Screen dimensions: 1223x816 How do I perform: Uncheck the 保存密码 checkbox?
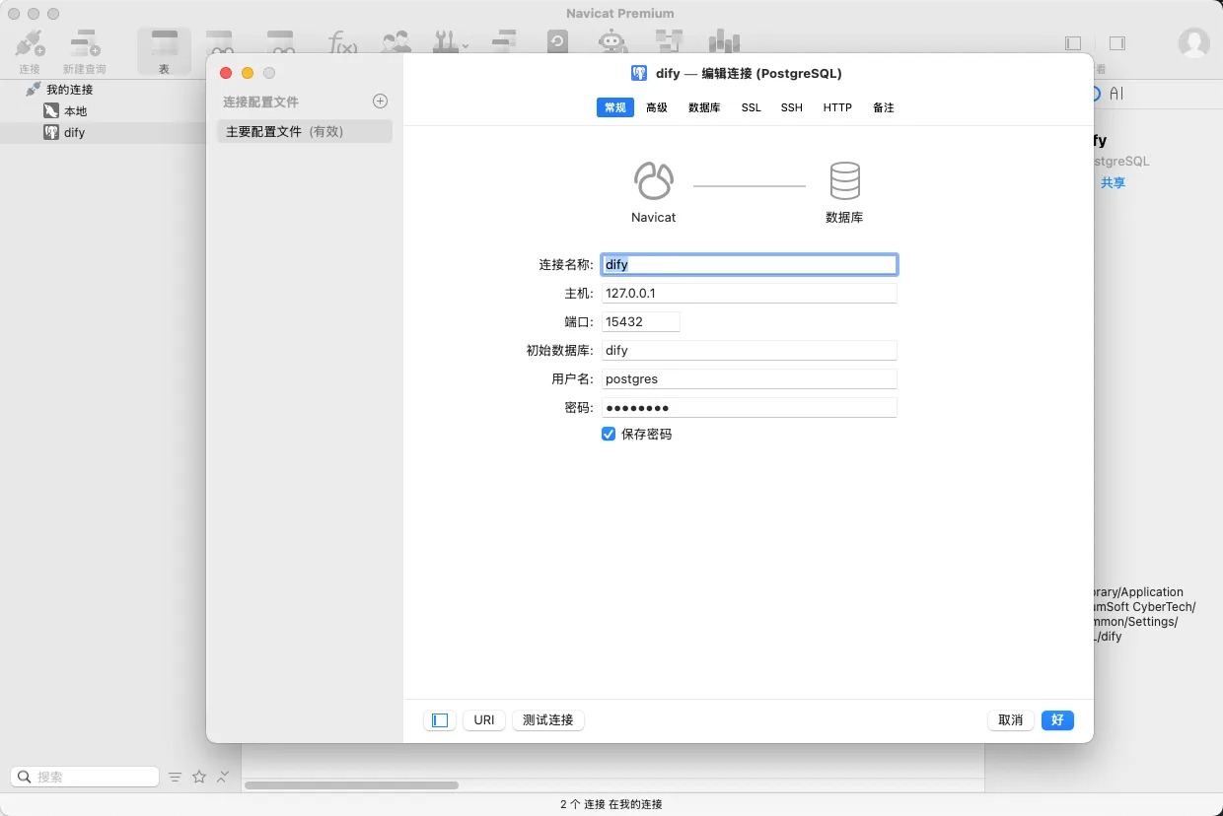click(609, 434)
